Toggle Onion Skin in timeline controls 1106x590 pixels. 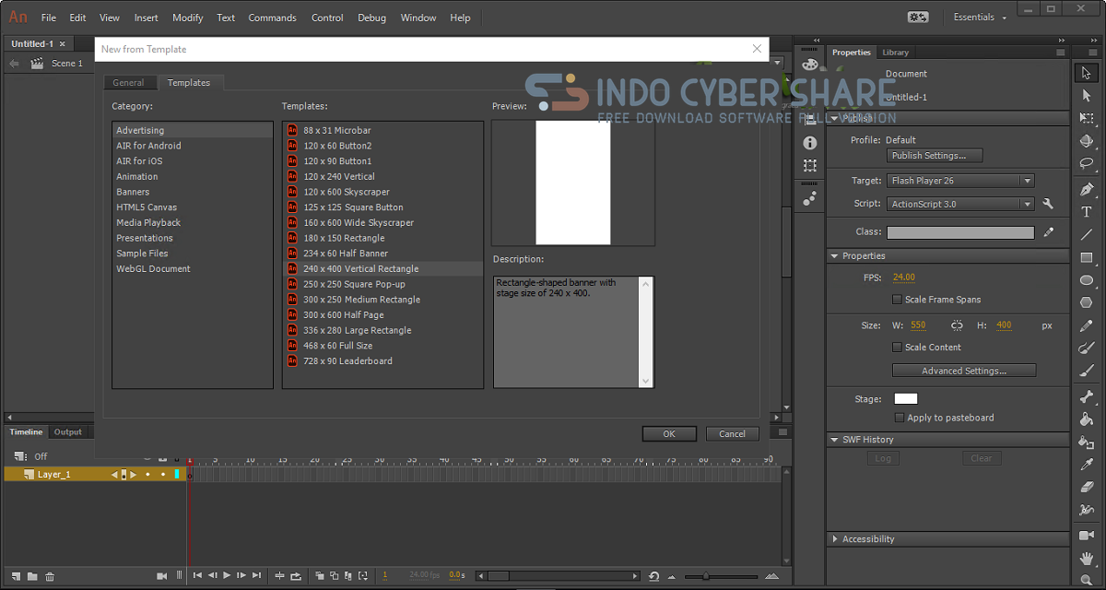pyautogui.click(x=320, y=575)
